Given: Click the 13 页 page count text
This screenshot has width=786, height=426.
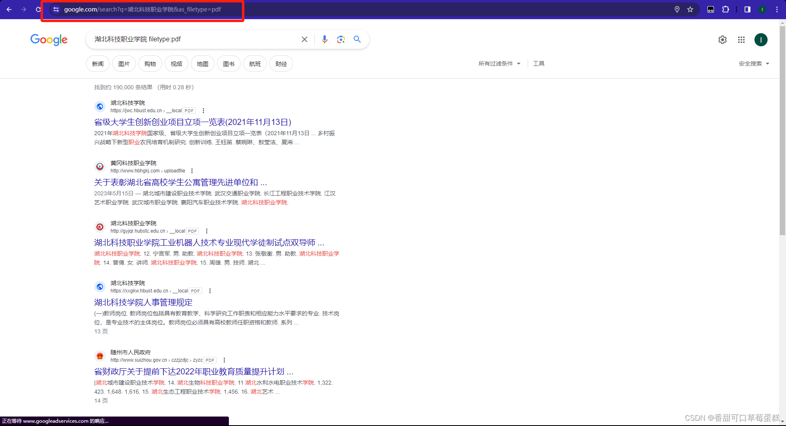Looking at the screenshot, I should point(101,331).
